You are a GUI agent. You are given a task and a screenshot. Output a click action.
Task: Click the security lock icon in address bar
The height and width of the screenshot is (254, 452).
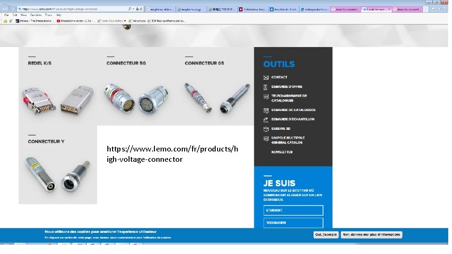(137, 9)
